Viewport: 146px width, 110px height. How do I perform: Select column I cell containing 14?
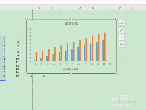click(x=26, y=76)
